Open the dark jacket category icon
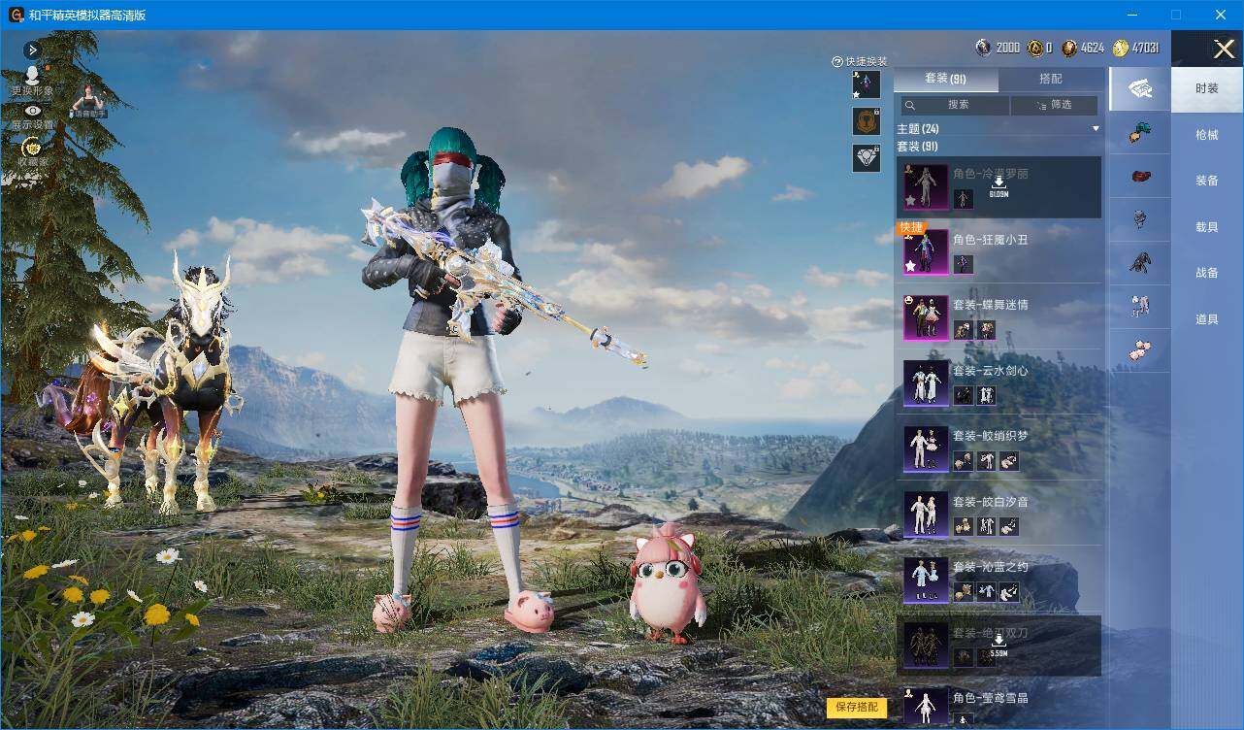The height and width of the screenshot is (730, 1244). [x=1140, y=263]
